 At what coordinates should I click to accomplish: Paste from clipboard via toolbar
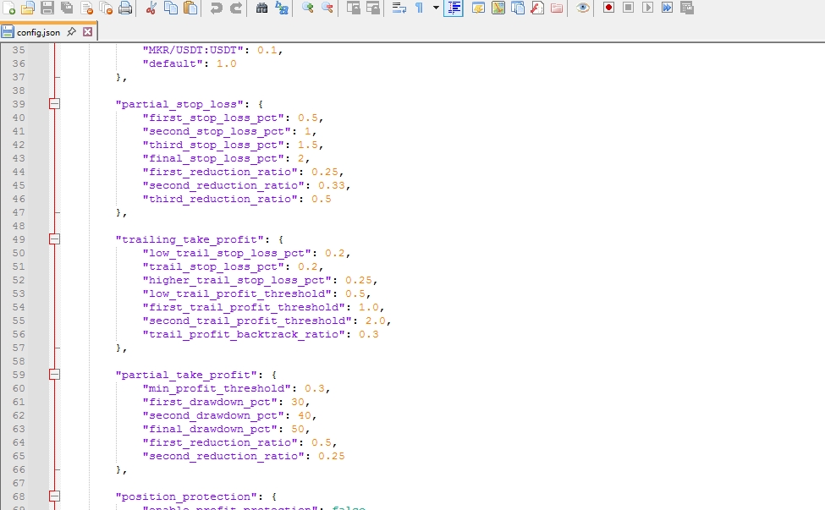[190, 8]
